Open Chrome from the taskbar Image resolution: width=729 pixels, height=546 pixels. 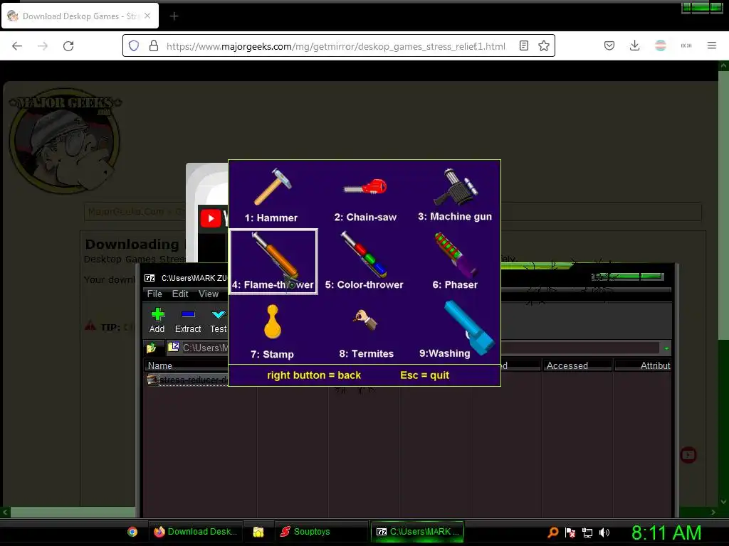tap(132, 532)
